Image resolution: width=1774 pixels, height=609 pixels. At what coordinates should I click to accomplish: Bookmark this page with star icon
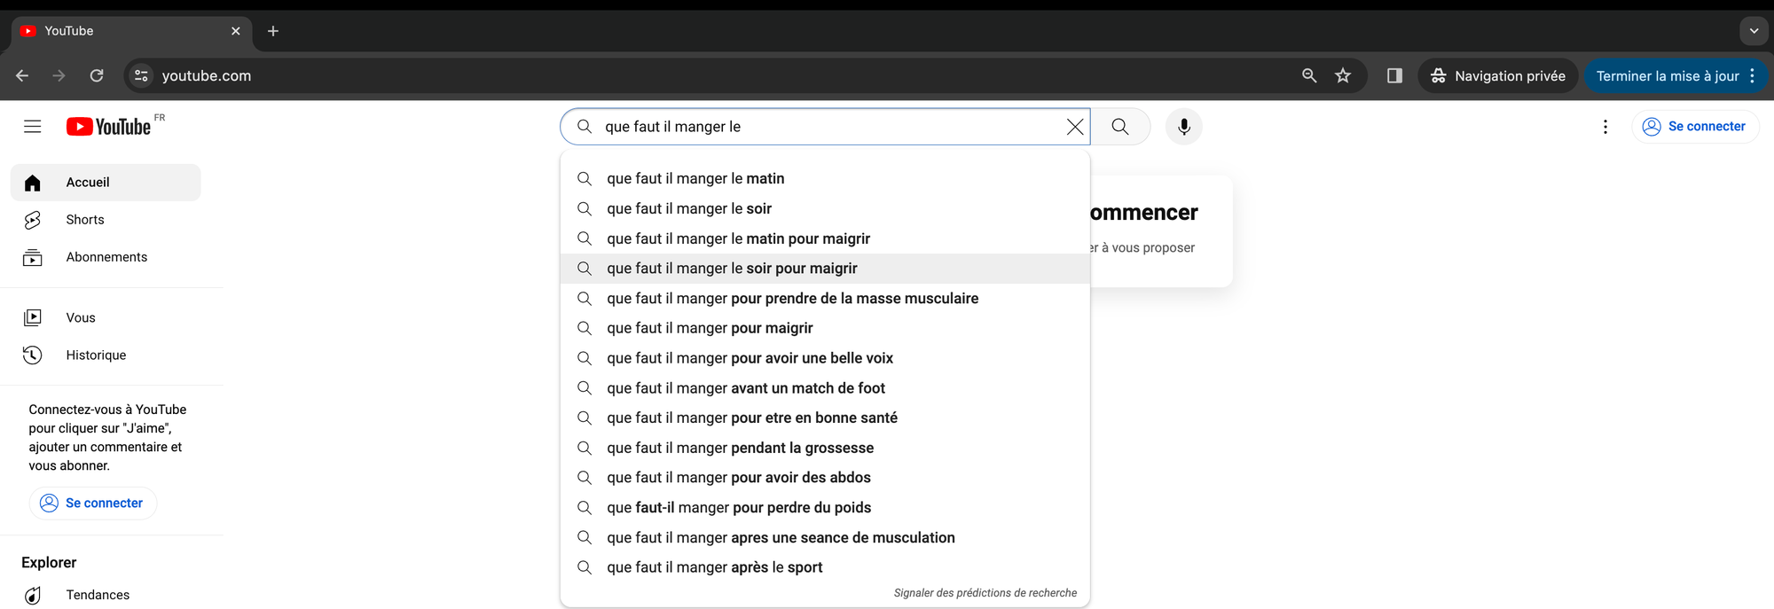click(1343, 76)
